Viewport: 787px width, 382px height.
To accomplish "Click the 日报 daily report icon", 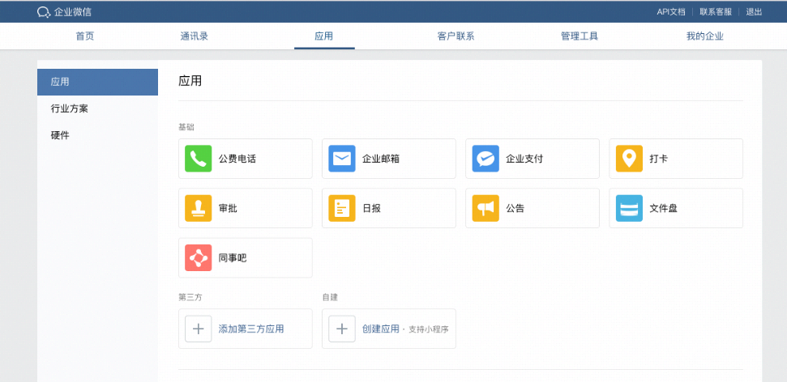I will [x=342, y=208].
